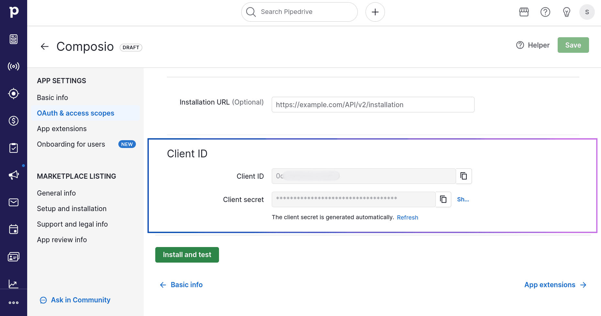Click the Install and test button
Screen dimensions: 601x316
pos(187,255)
